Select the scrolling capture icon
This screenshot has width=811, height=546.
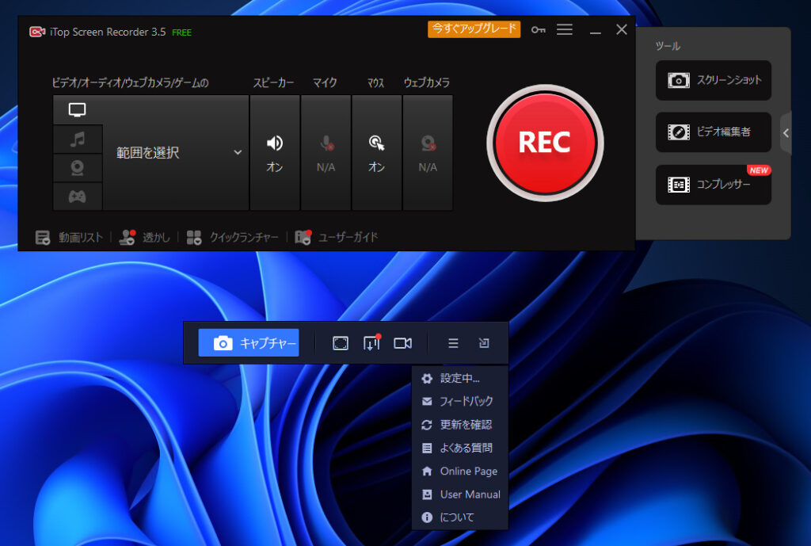coord(371,343)
